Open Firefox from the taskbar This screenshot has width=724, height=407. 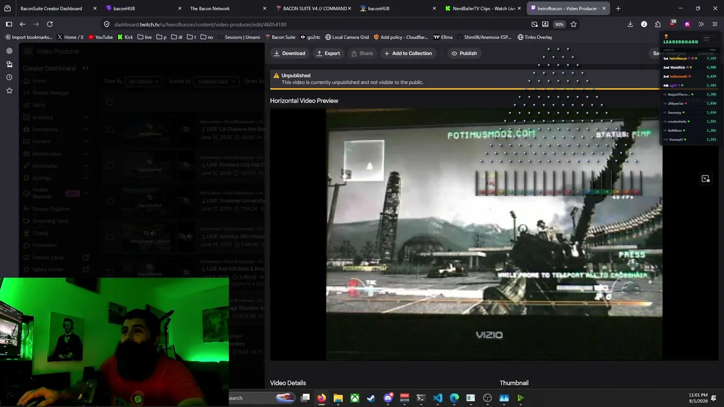click(321, 398)
